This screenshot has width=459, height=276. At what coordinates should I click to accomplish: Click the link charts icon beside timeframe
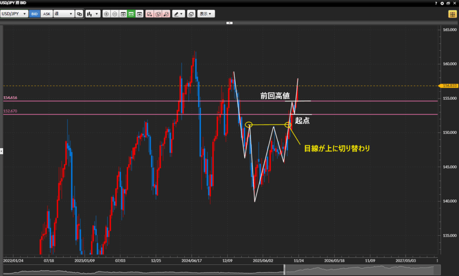pyautogui.click(x=79, y=14)
